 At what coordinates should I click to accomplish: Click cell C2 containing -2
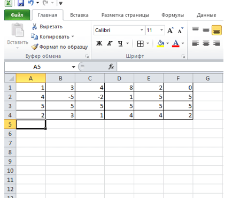click(x=90, y=97)
